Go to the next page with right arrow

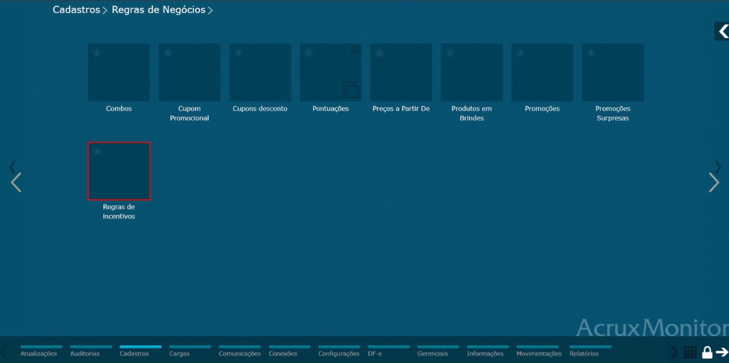pos(714,182)
